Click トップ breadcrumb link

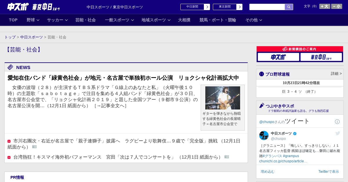(10, 37)
